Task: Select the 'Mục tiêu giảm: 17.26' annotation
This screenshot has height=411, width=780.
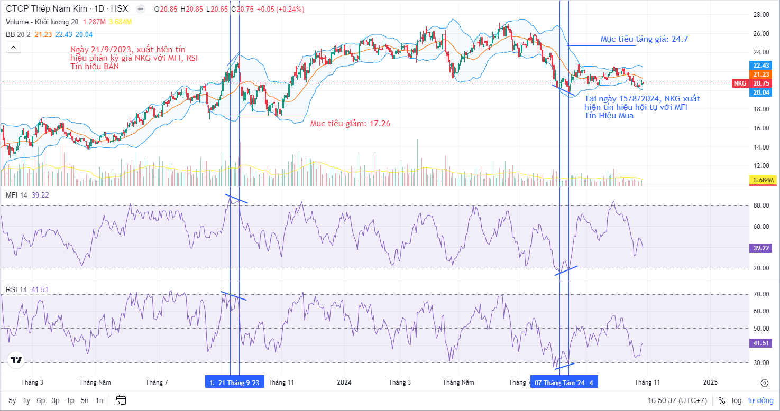Action: (x=351, y=124)
